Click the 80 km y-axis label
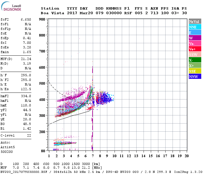The height and width of the screenshot is (174, 203). pos(43,151)
